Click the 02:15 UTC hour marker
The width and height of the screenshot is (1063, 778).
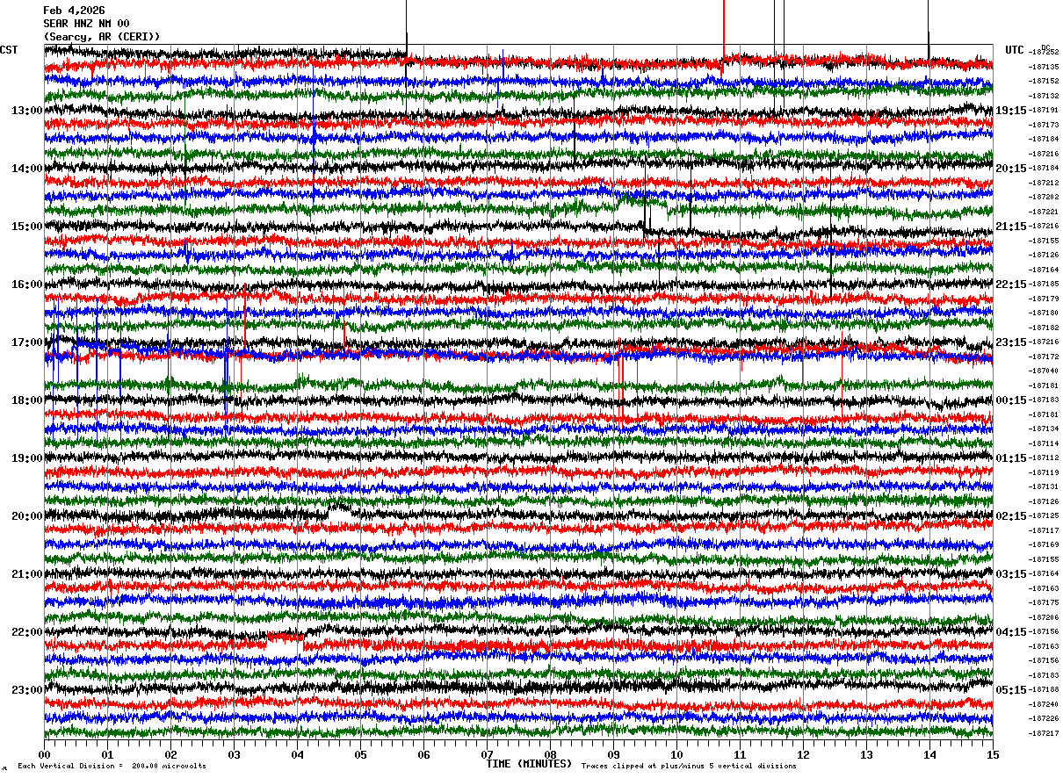click(1010, 516)
